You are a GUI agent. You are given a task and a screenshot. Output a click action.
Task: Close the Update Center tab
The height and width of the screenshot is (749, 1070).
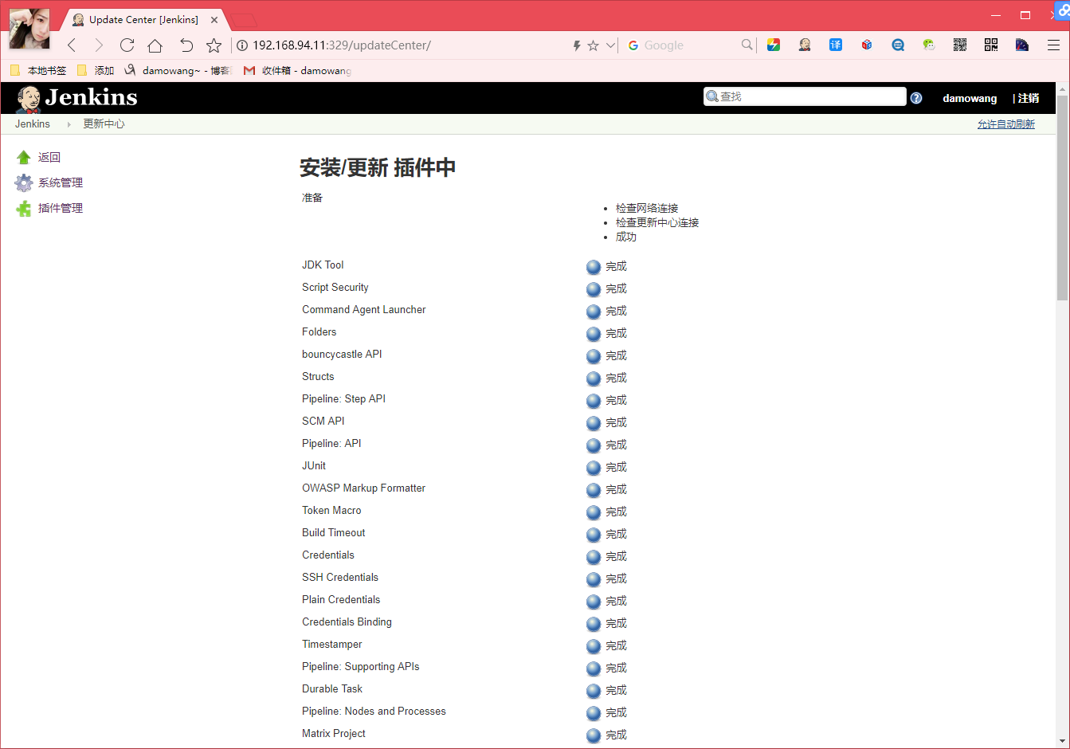coord(214,20)
